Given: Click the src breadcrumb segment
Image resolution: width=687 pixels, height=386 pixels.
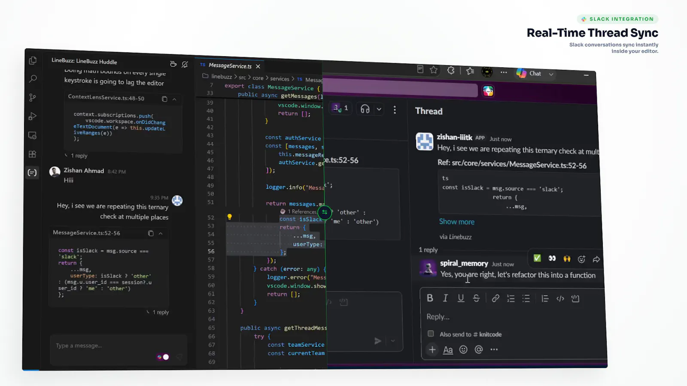Looking at the screenshot, I should pyautogui.click(x=242, y=78).
